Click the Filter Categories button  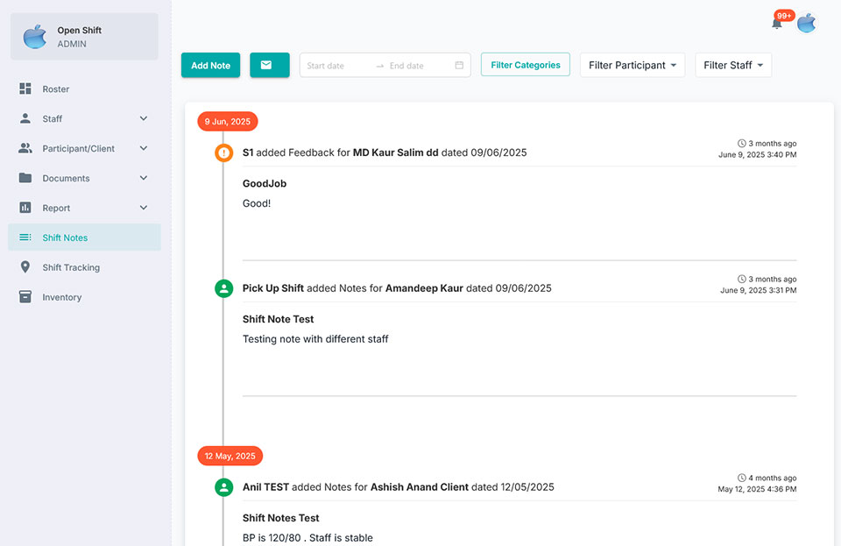tap(525, 65)
